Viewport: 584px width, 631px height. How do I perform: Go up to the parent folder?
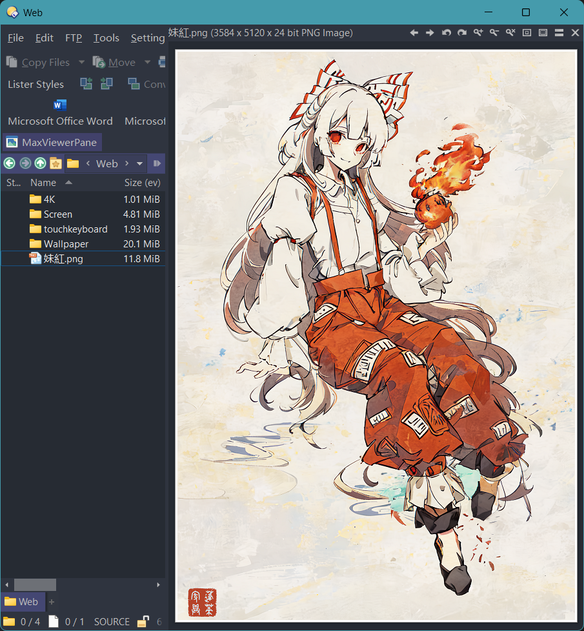(40, 163)
